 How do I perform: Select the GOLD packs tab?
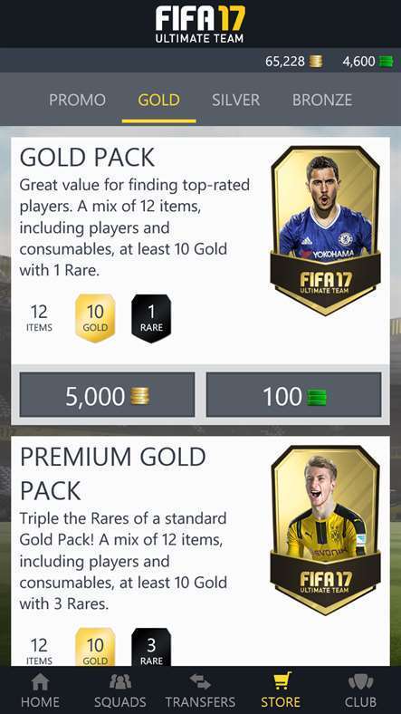158,100
